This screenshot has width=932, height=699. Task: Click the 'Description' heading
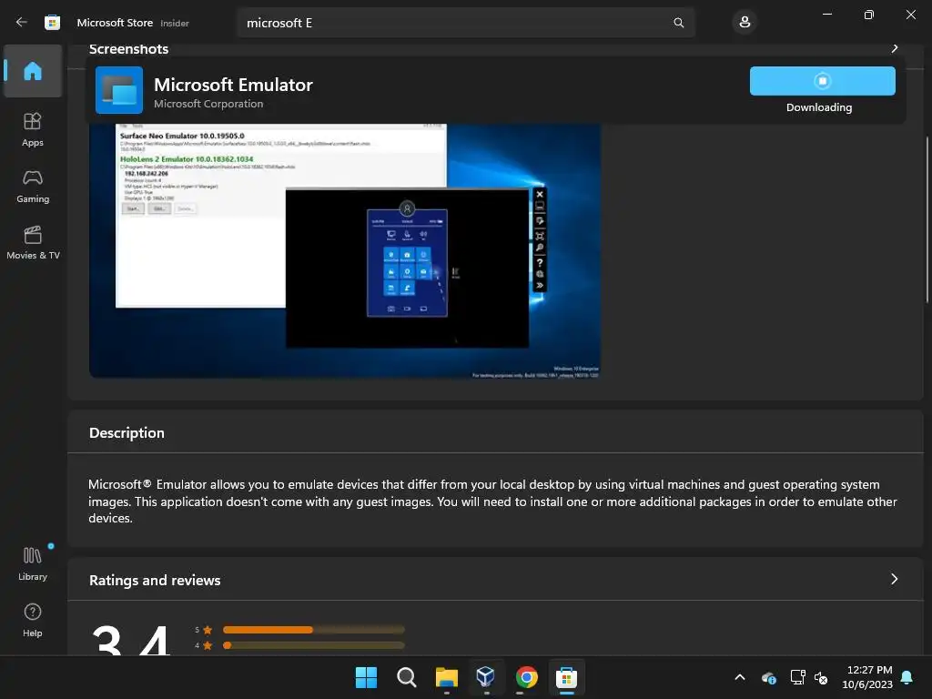pos(127,432)
